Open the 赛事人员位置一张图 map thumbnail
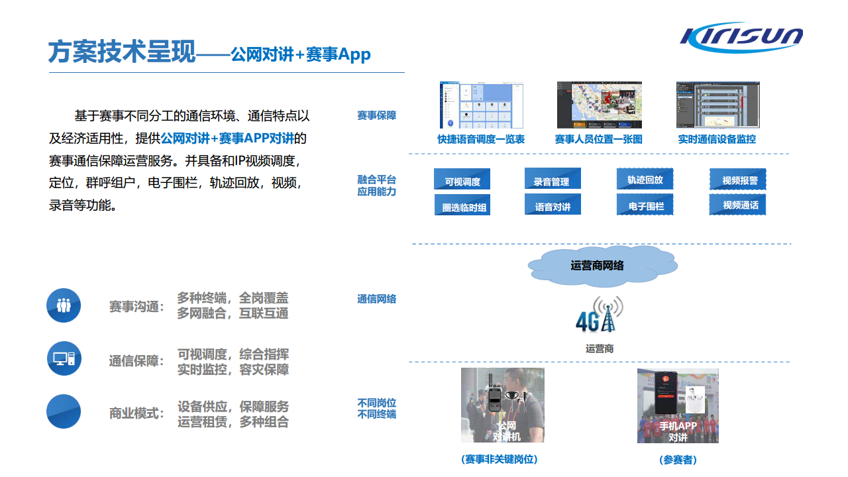Viewport: 848px width, 477px height. click(x=599, y=105)
